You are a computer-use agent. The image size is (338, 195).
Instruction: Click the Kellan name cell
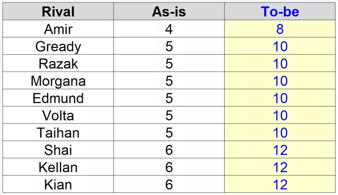click(x=58, y=167)
